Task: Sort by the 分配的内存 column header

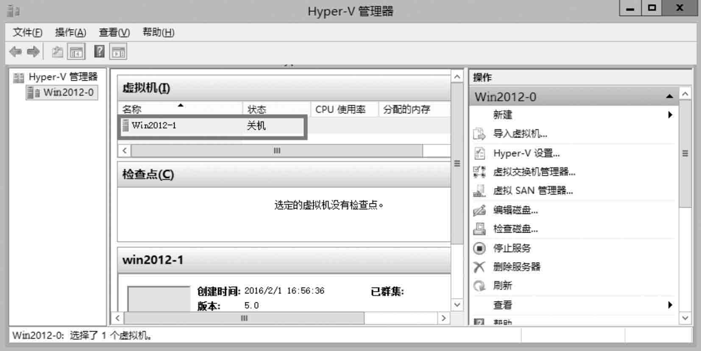Action: (414, 109)
